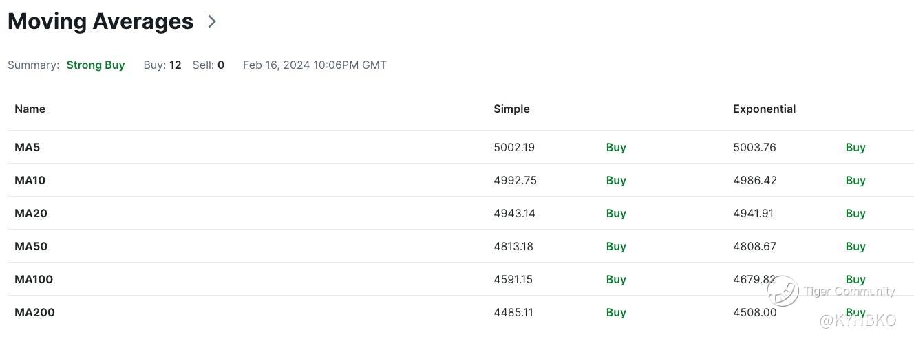Select the MA50 row name
Viewport: 914px width, 341px height.
coord(31,246)
